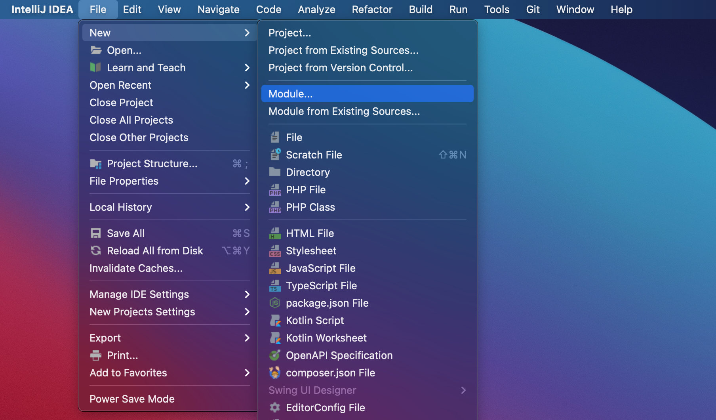Click the Directory folder icon
The width and height of the screenshot is (716, 420).
coord(275,172)
